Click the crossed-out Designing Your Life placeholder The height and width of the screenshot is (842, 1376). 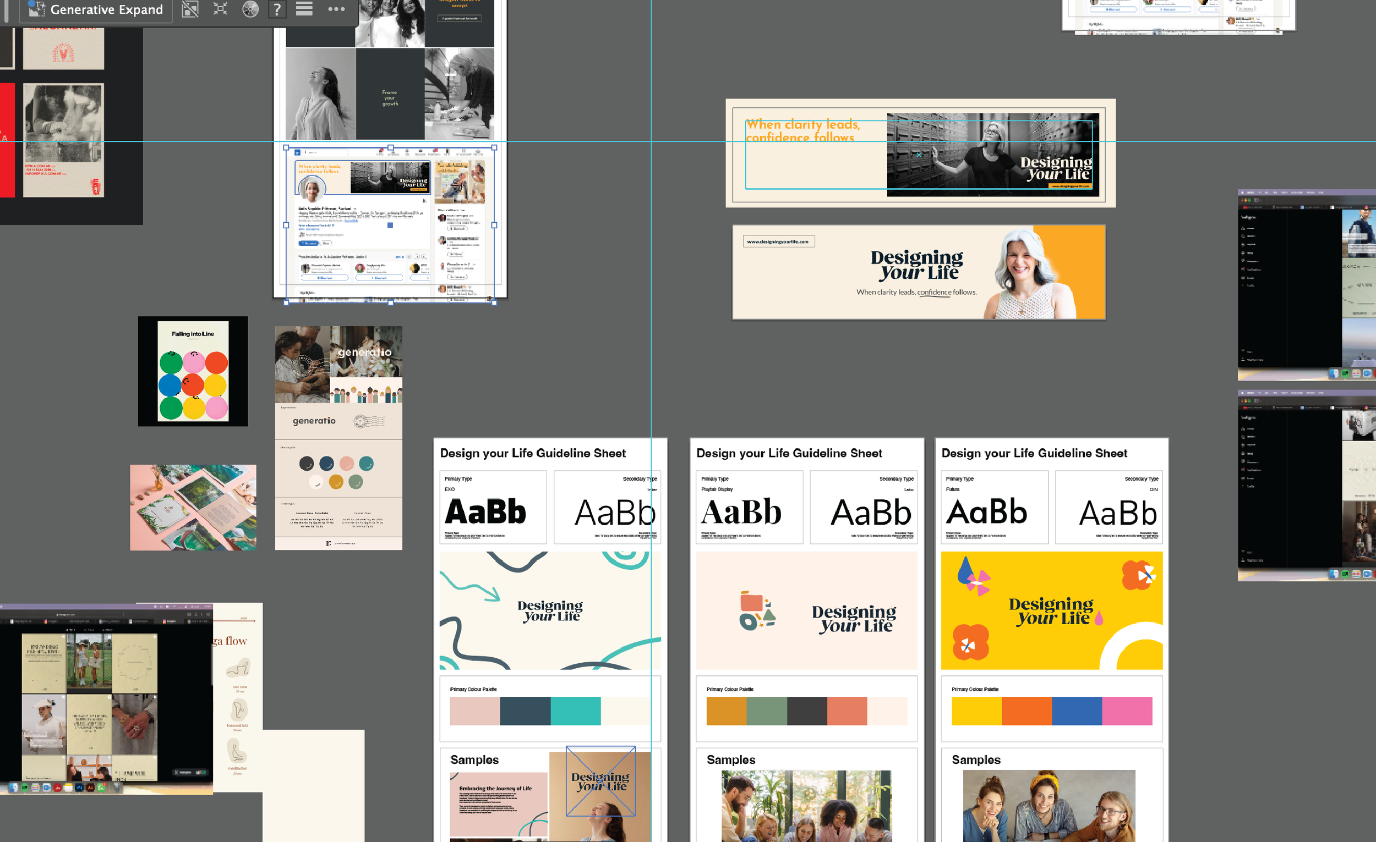[601, 781]
